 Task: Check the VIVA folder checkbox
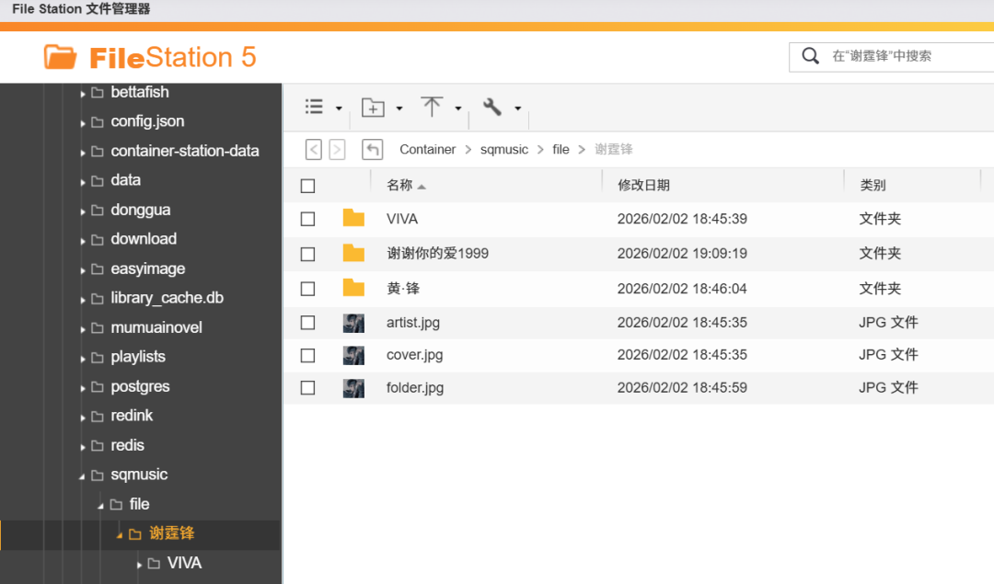[x=308, y=219]
